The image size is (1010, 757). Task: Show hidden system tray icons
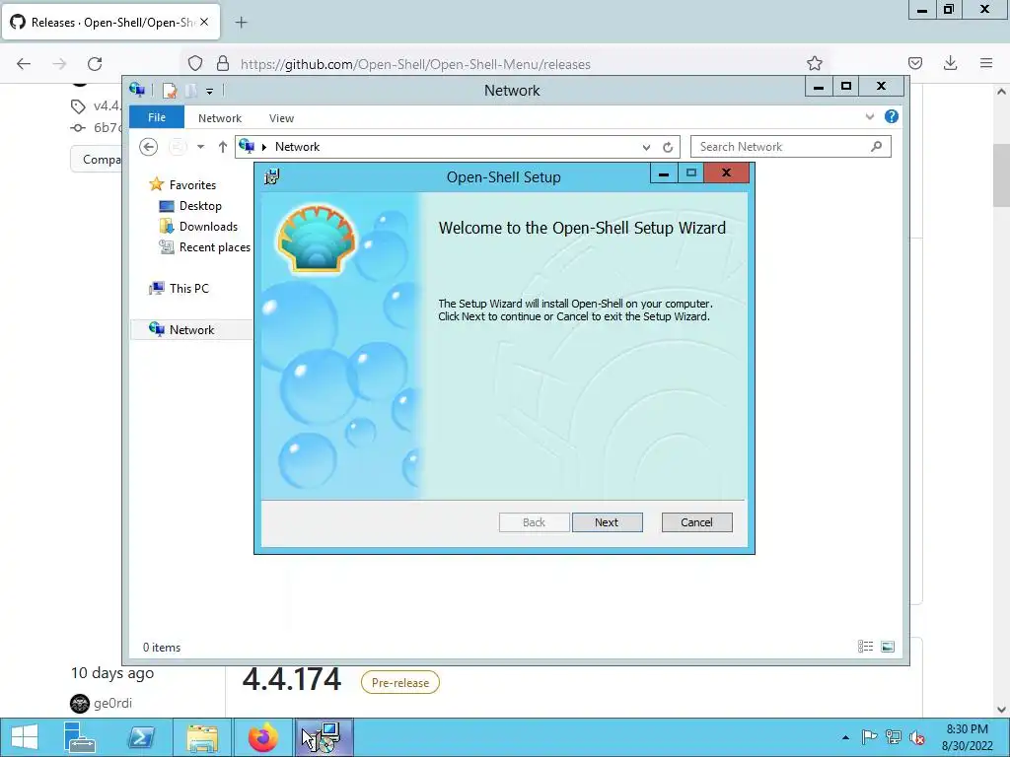point(845,737)
